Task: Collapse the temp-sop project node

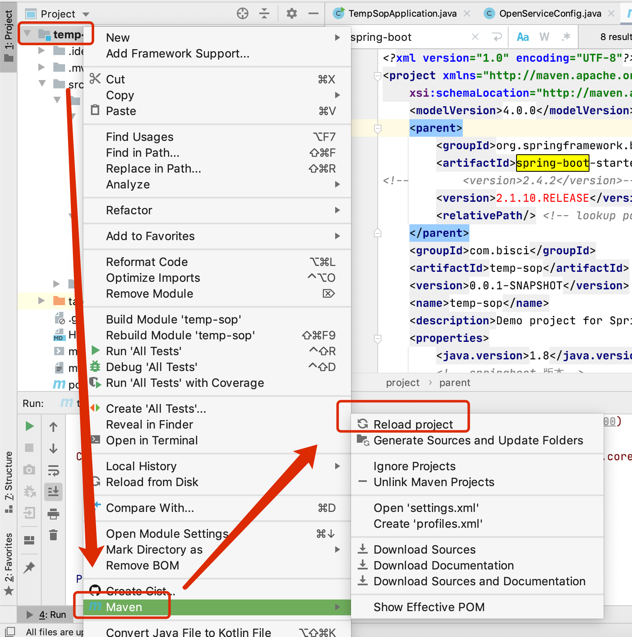Action: tap(27, 34)
